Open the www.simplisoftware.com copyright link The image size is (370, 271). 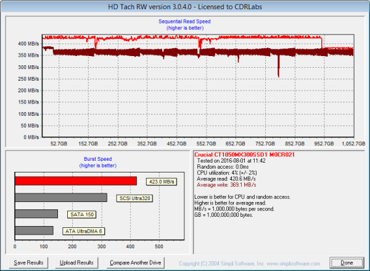(294, 264)
